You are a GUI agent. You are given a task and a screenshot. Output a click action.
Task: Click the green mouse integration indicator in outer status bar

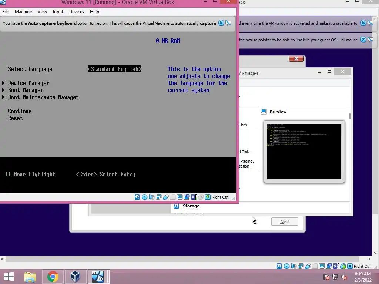click(343, 266)
